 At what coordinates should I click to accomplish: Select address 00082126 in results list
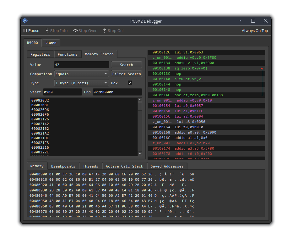[x=40, y=119]
